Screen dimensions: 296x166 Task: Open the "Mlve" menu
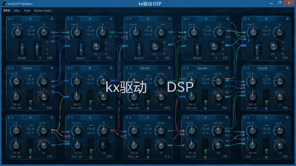coord(17,11)
